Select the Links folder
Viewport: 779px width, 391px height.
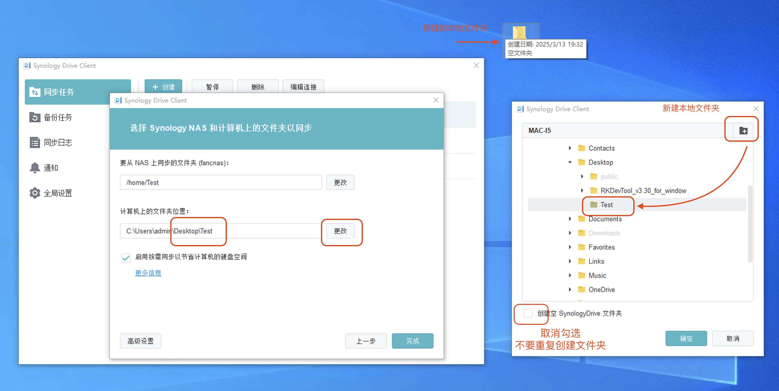pyautogui.click(x=596, y=261)
